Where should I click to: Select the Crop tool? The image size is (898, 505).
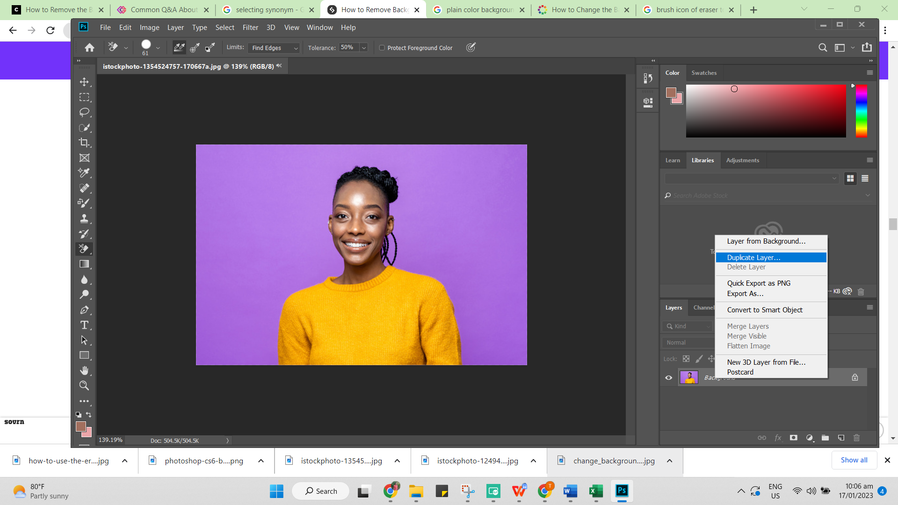85,143
